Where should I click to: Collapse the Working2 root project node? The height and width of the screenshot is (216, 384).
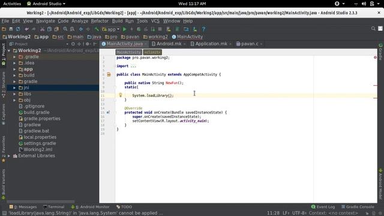(9, 50)
